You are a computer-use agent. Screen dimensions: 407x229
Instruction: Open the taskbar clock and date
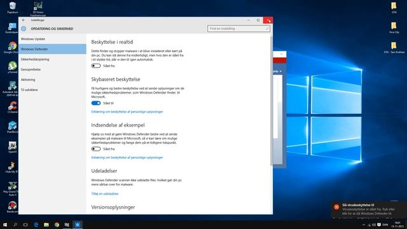pos(397,225)
